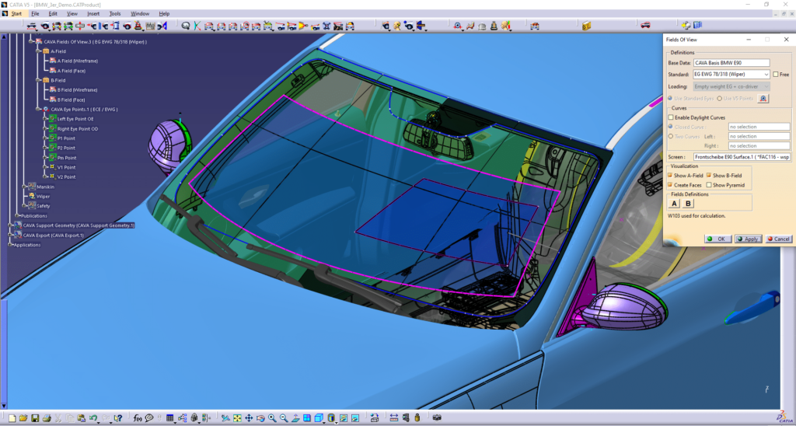Image resolution: width=796 pixels, height=426 pixels.
Task: Expand the CAVA Support Geometry node
Action: pos(10,225)
